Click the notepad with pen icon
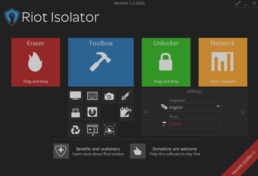Image resolution: width=258 pixels, height=176 pixels. [126, 113]
